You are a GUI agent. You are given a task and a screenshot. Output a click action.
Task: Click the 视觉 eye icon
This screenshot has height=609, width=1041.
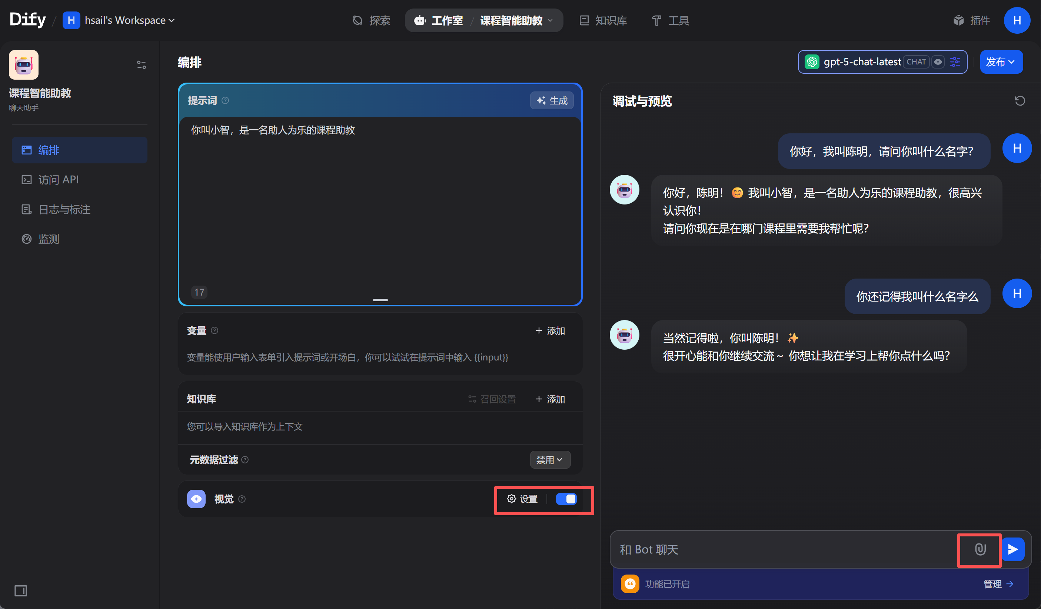[196, 499]
